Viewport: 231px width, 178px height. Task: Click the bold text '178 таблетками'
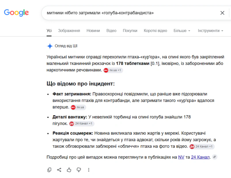coord(132,63)
